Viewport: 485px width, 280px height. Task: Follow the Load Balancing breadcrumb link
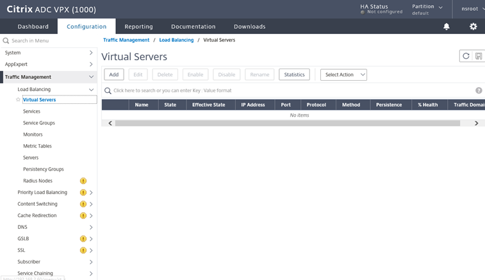point(176,40)
